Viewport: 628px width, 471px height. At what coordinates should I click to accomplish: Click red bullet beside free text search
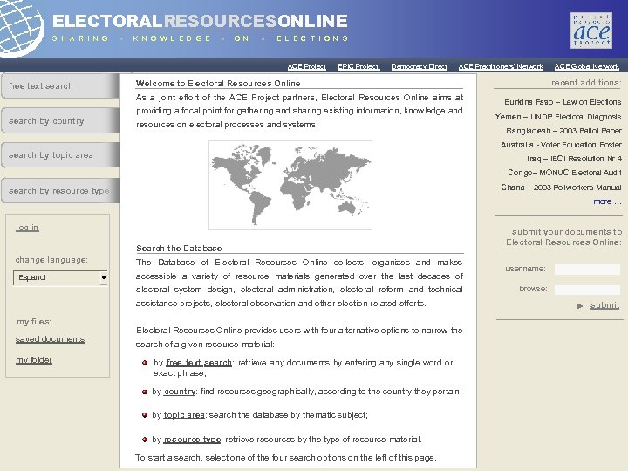pyautogui.click(x=145, y=363)
